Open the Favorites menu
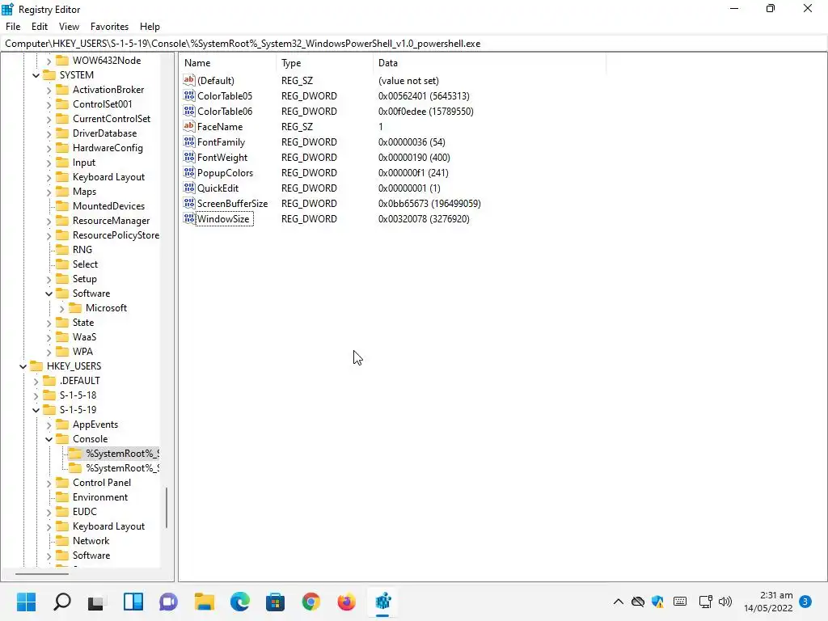This screenshot has height=621, width=828. [109, 27]
